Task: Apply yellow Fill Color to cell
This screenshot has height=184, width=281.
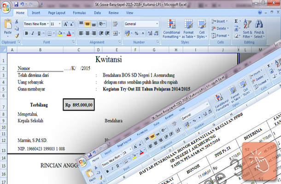Action: [60, 33]
